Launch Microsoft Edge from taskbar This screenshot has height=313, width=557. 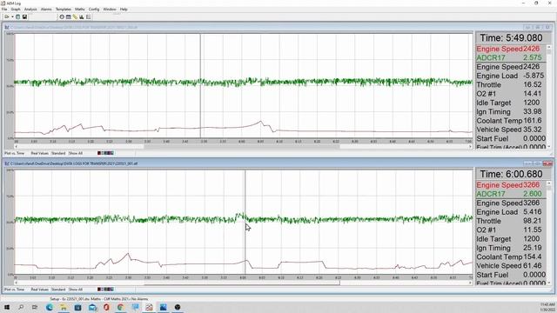[x=49, y=307]
